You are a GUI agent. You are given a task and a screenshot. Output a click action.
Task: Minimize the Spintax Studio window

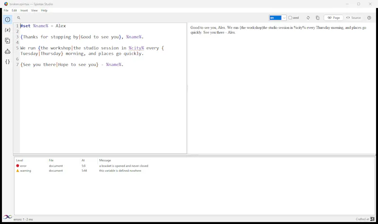pos(347,4)
